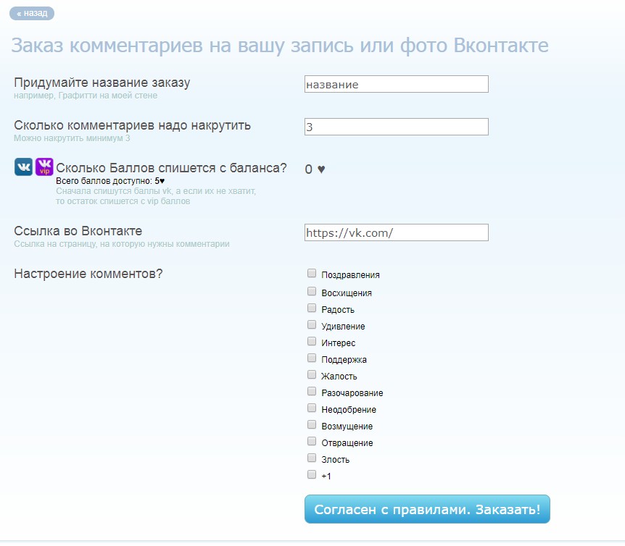The height and width of the screenshot is (546, 625).
Task: Click the order name input field
Action: click(396, 84)
